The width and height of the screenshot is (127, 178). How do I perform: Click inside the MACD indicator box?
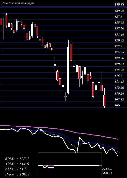70,165
